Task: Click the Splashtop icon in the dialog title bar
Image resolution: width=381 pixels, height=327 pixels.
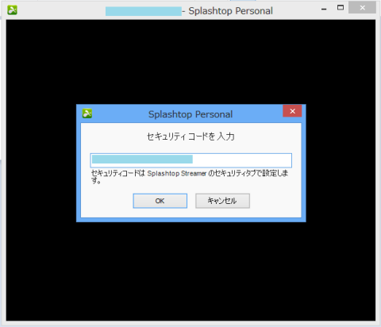Action: pyautogui.click(x=87, y=113)
